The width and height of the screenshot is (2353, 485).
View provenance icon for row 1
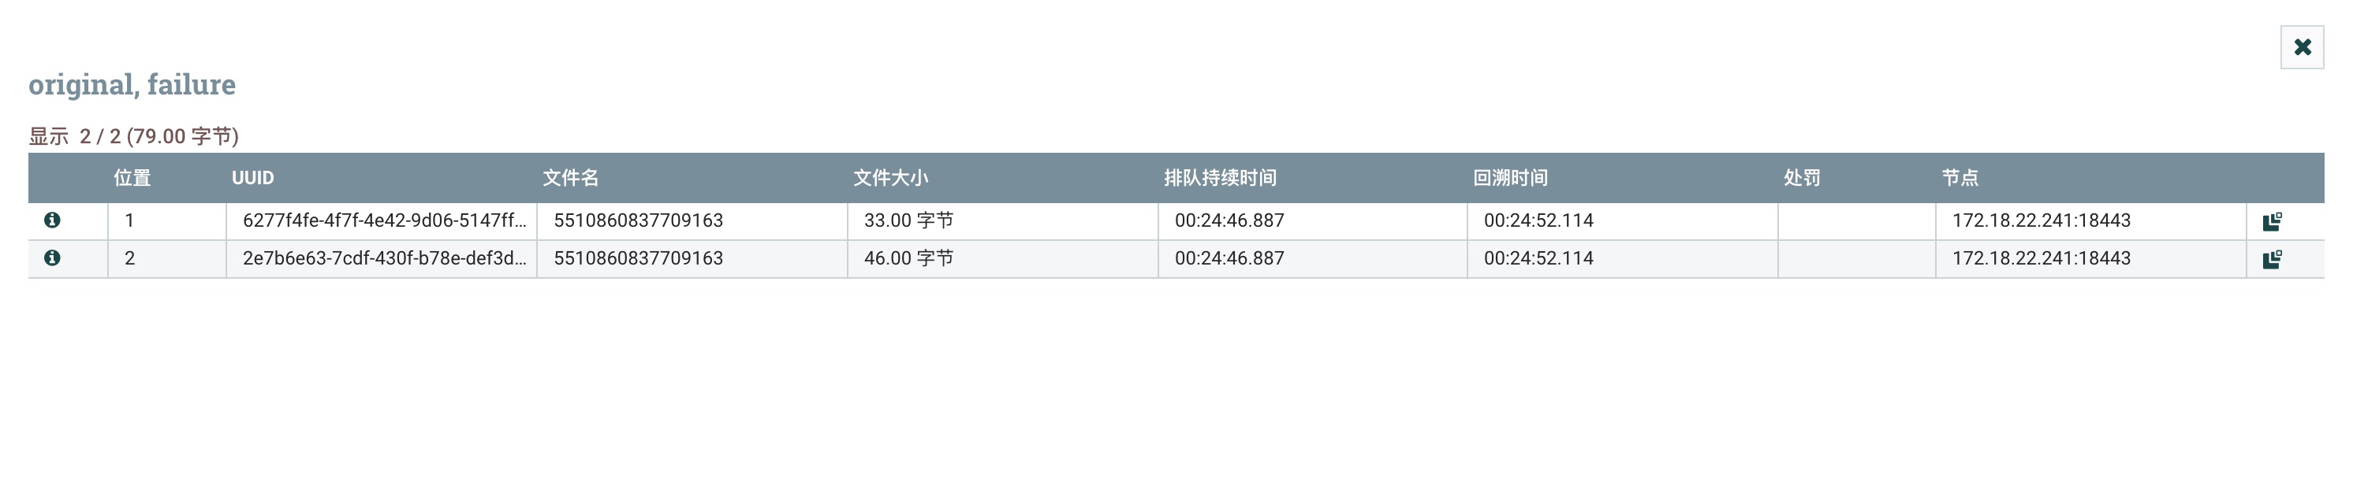[2272, 221]
